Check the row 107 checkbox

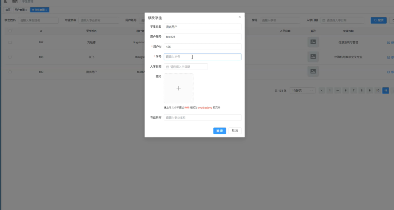(10, 42)
